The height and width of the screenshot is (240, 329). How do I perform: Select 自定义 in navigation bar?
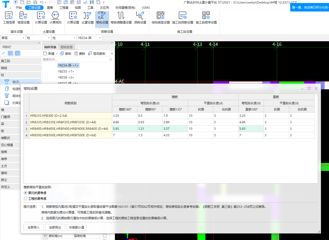11,187
